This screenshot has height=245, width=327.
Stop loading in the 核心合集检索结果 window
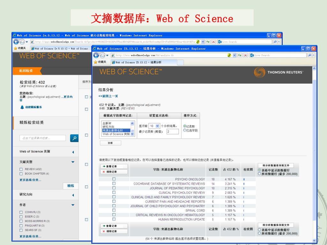click(x=213, y=42)
